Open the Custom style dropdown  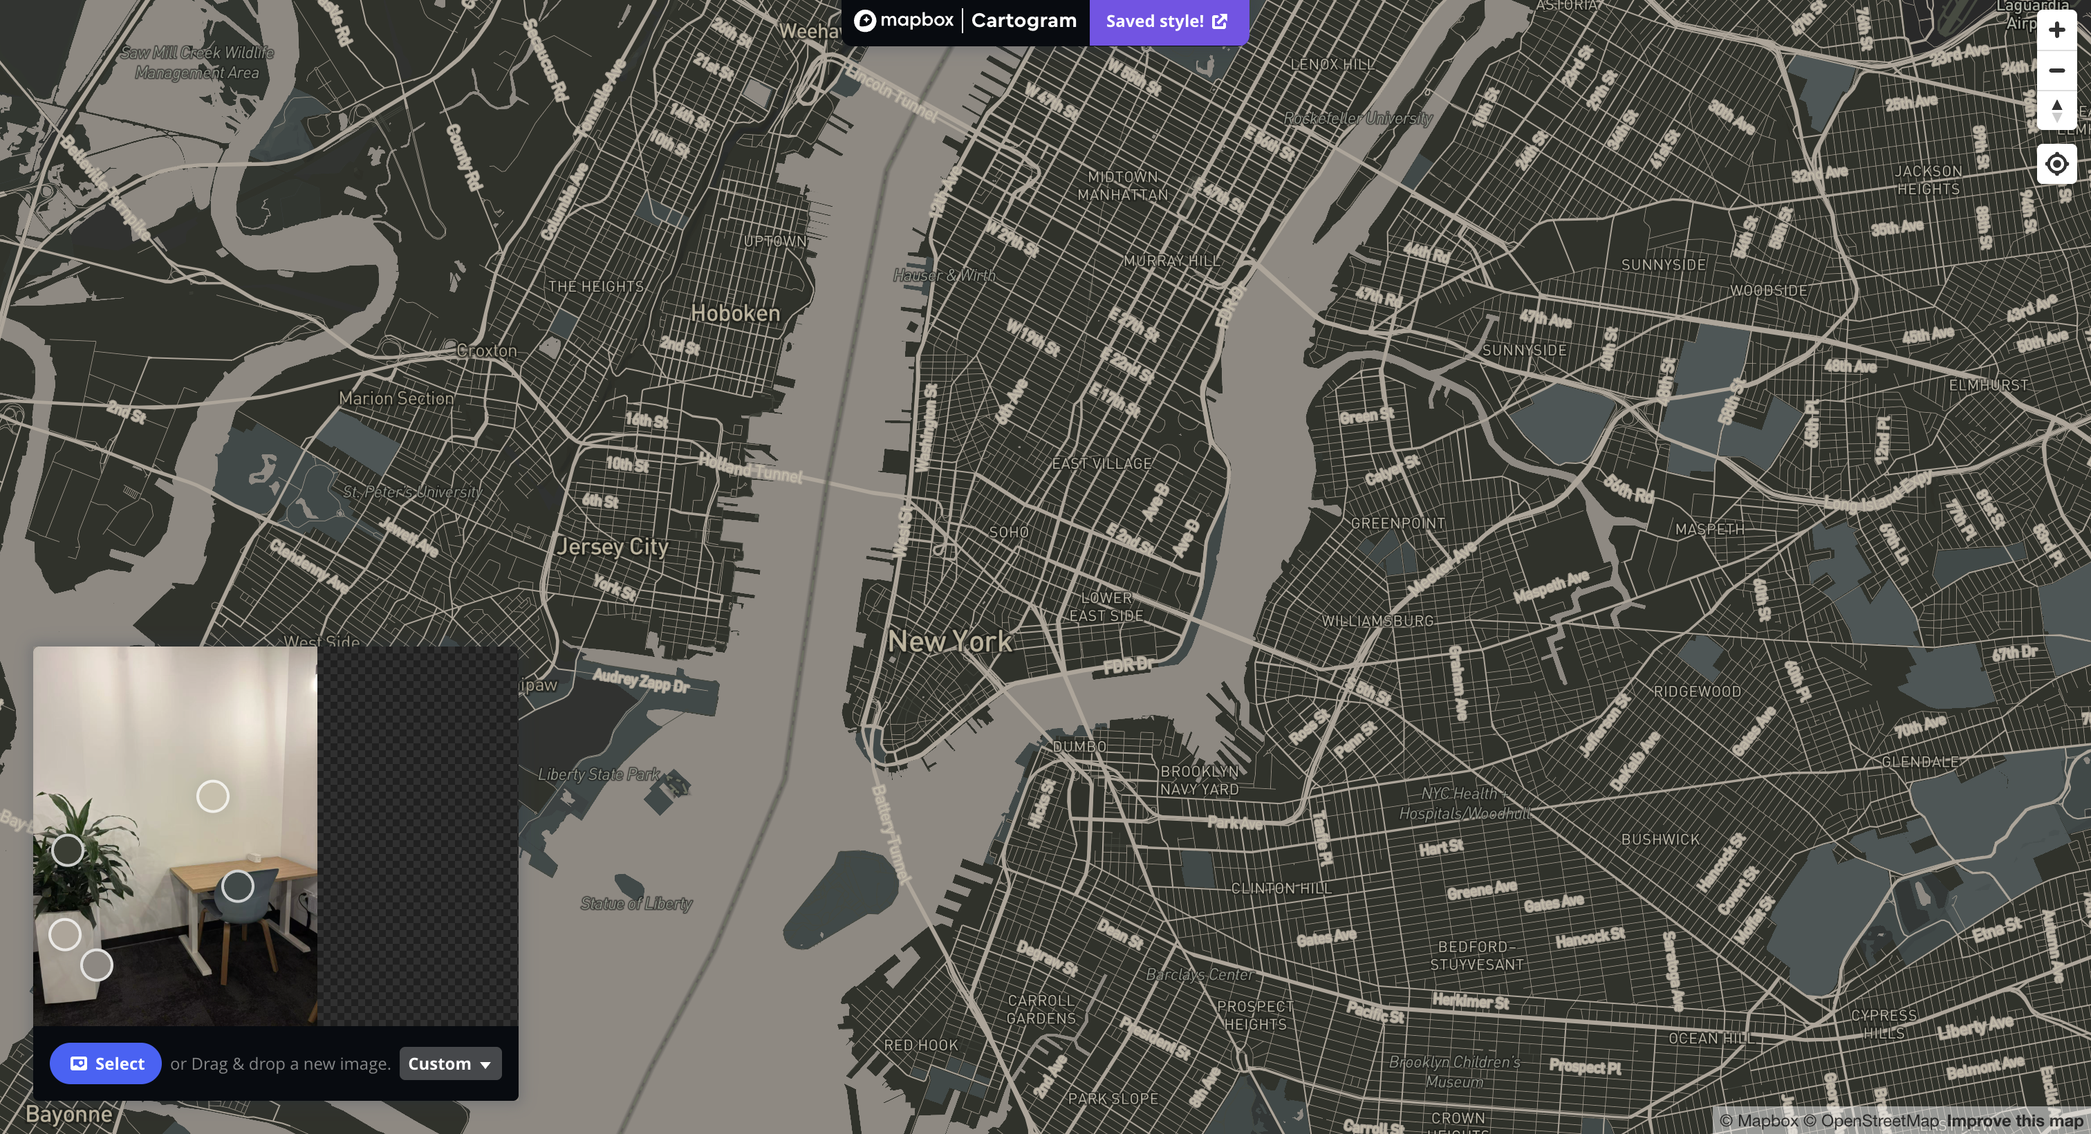(449, 1063)
